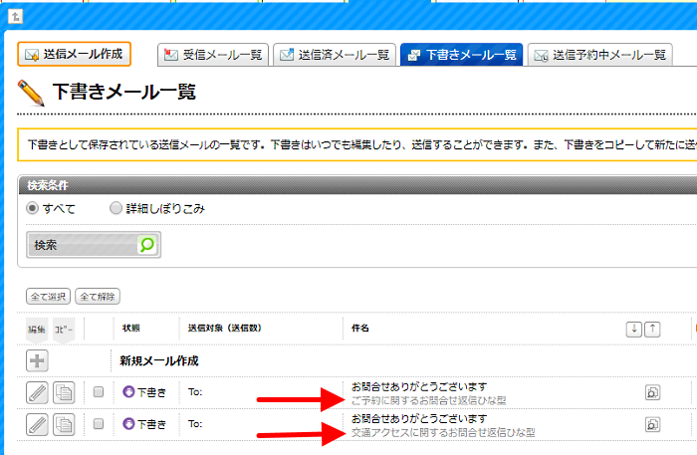697x455 pixels.
Task: Click the copy icon for second draft
Action: click(x=64, y=424)
